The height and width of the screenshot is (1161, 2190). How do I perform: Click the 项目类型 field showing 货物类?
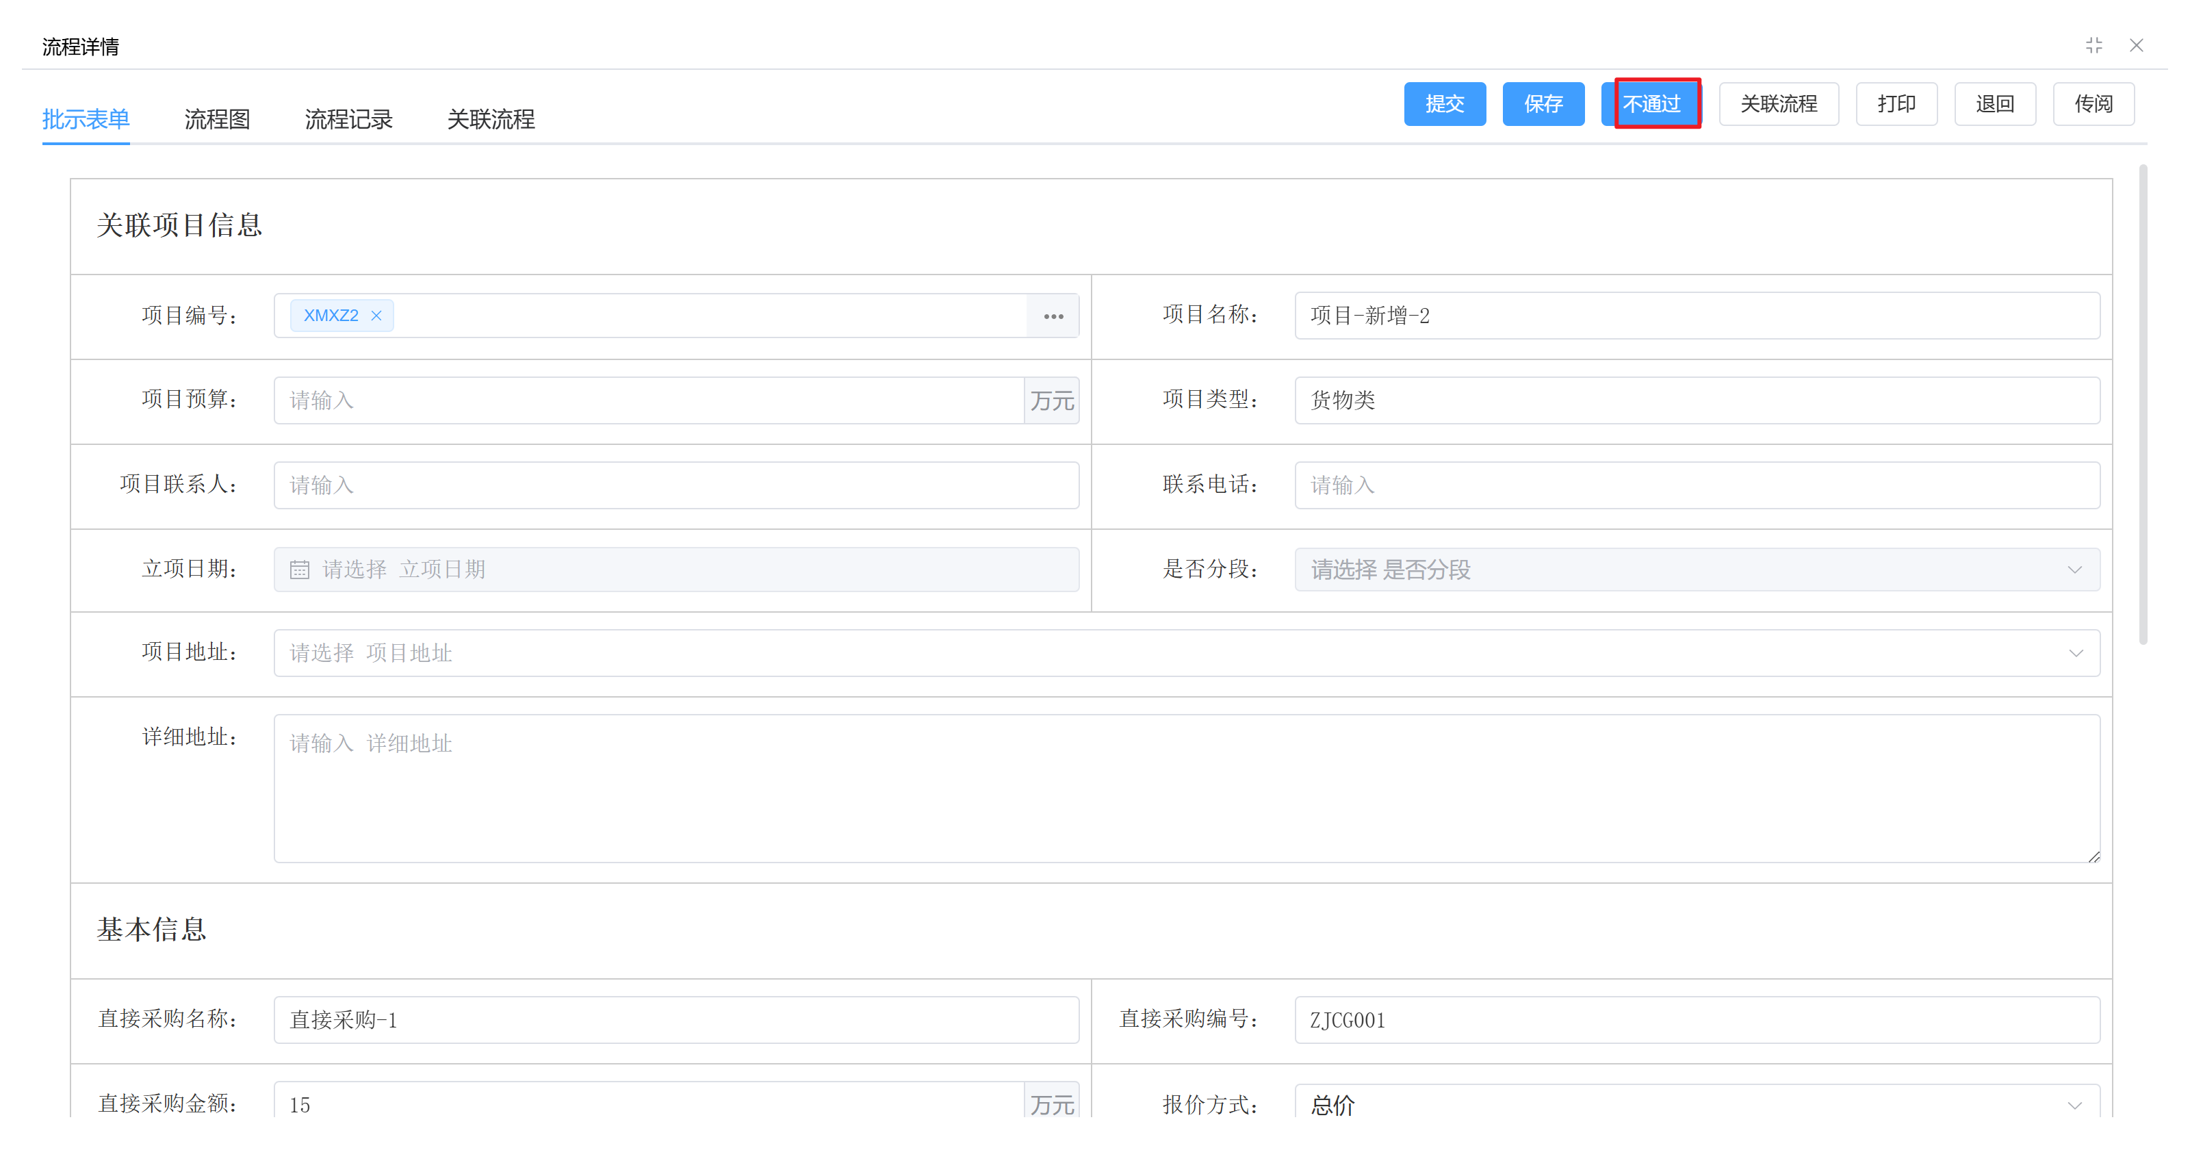[1697, 400]
